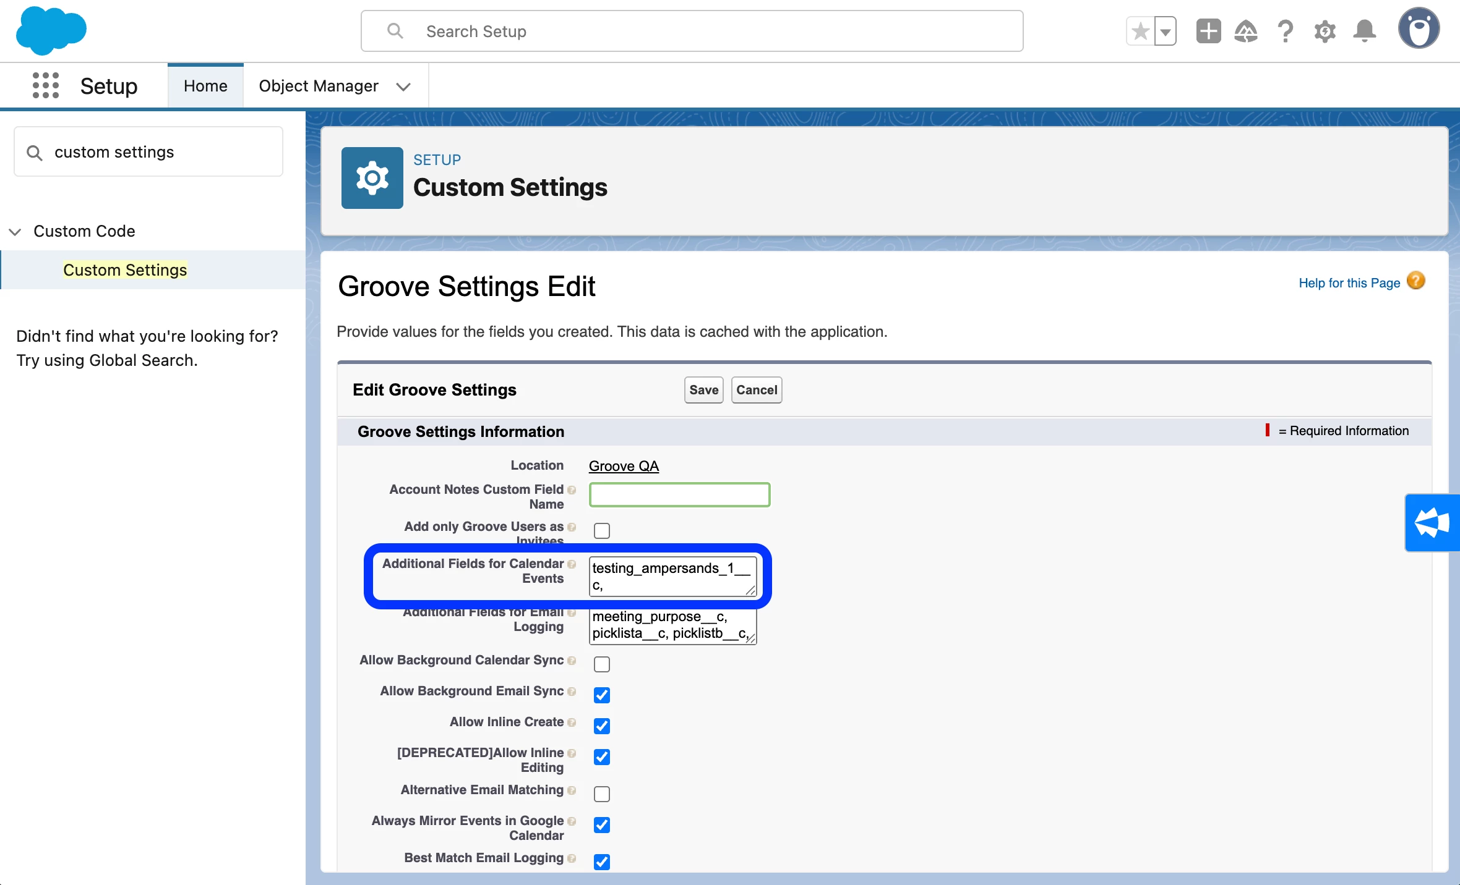The height and width of the screenshot is (885, 1460).
Task: Open the user profile avatar
Action: (1419, 28)
